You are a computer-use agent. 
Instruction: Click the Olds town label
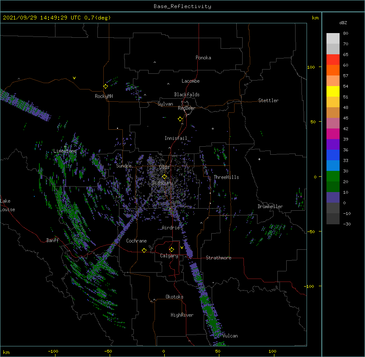(x=164, y=167)
